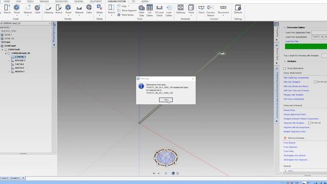Click the Modify Route icon
The image size is (327, 184).
tap(68, 8)
